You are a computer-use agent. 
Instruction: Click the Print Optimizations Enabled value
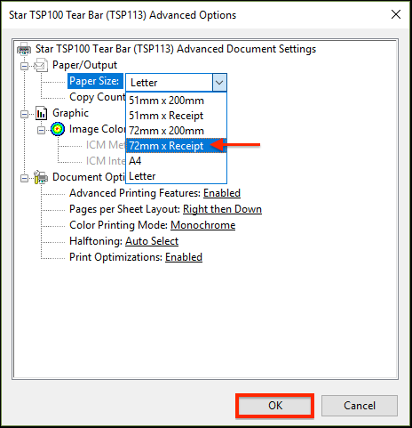click(184, 257)
